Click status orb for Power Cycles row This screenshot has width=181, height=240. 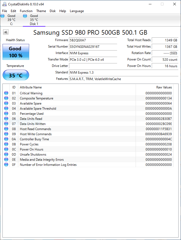click(6, 144)
